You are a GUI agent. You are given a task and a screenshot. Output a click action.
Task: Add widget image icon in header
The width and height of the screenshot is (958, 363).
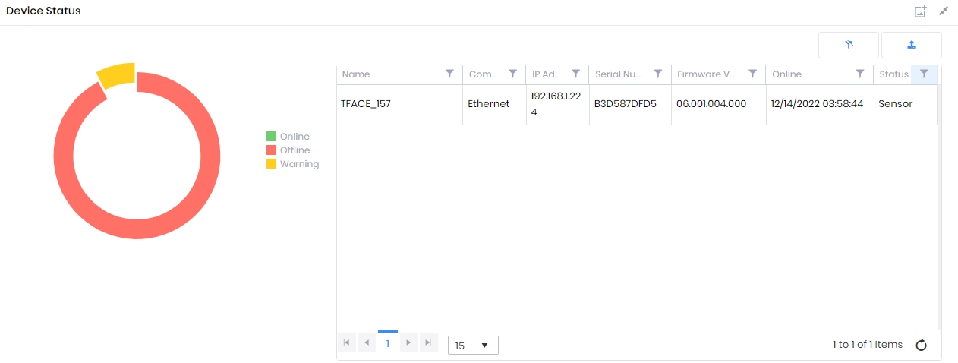pos(920,11)
